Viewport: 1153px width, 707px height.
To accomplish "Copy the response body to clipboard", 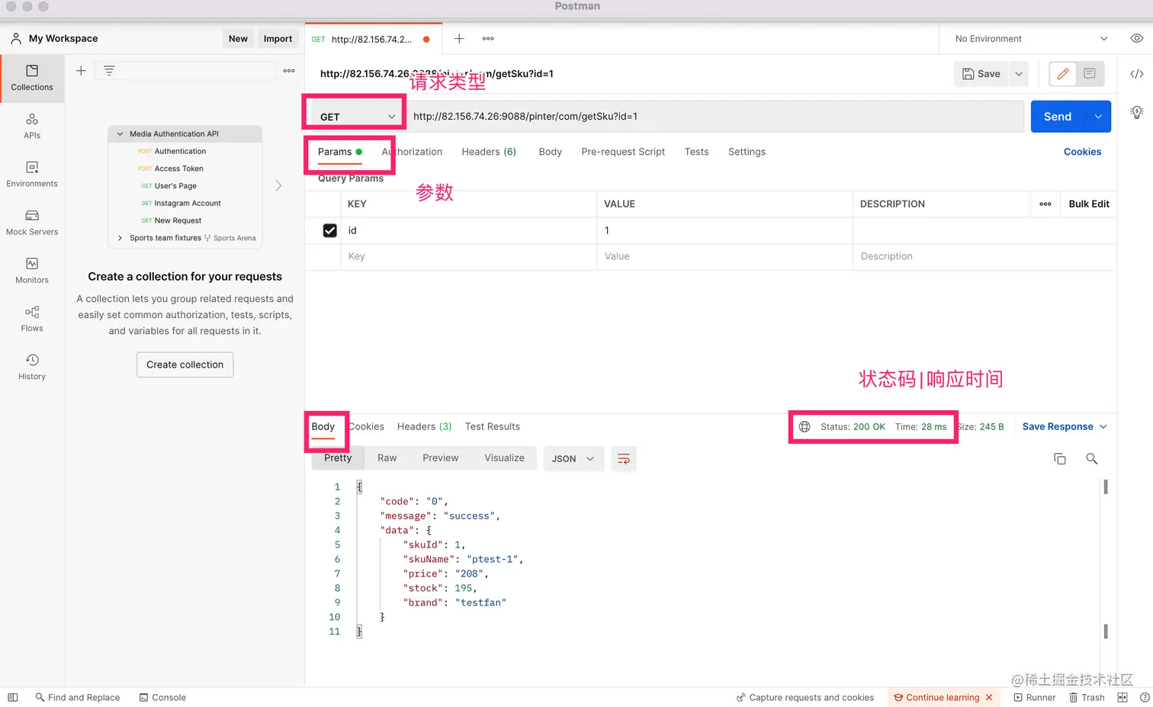I will point(1059,459).
